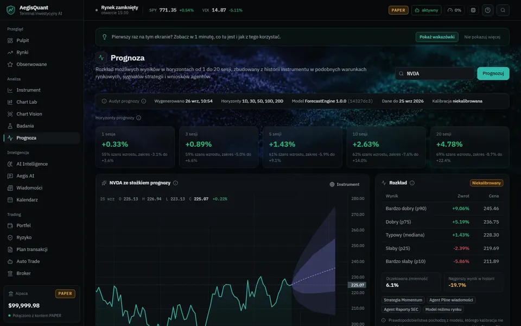Select the 3 sesji forecast card
This screenshot has height=326, width=521.
[x=219, y=147]
